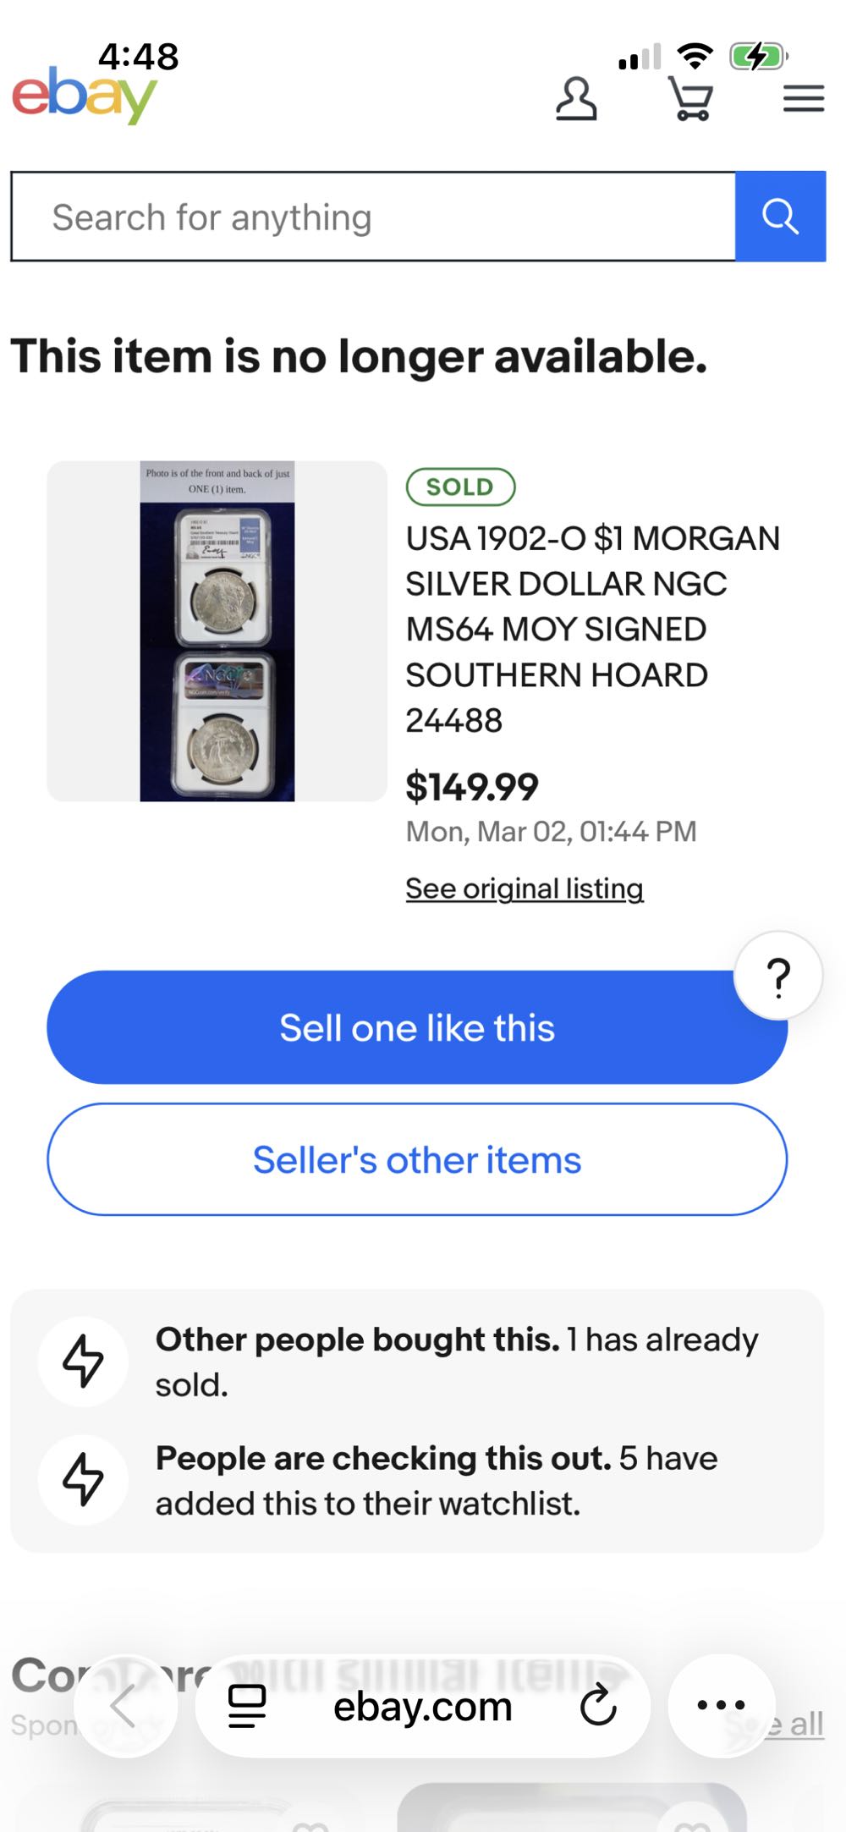Tap lightning icon beside Other people bought this
The image size is (846, 1832).
83,1361
